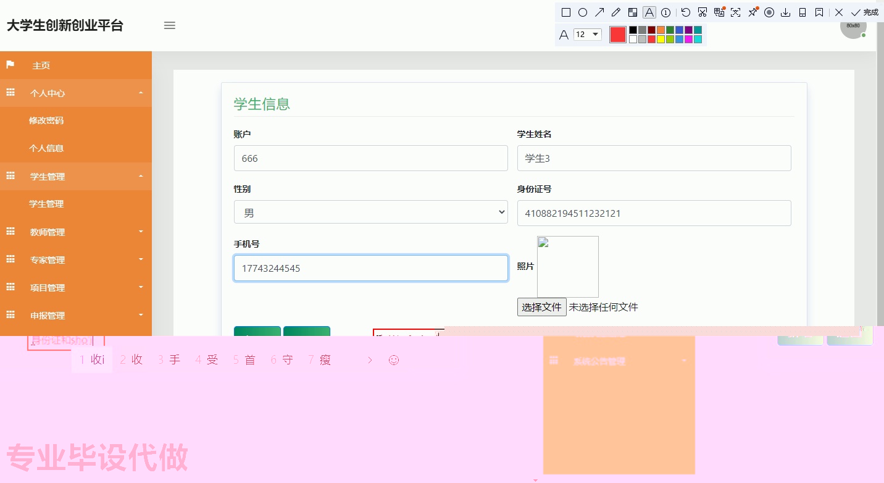
Task: Activate the mosaic blur tool
Action: tap(632, 12)
